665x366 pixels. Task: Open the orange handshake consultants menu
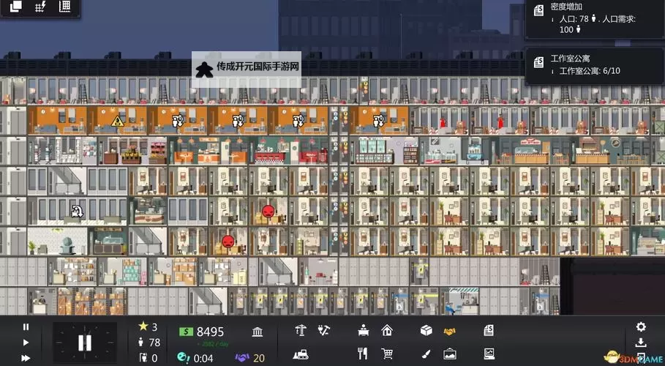(x=450, y=331)
